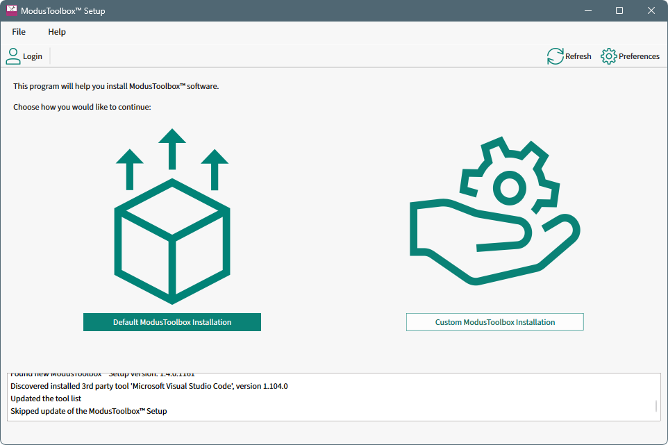The height and width of the screenshot is (445, 668).
Task: Click the Preferences text label
Action: tap(639, 56)
